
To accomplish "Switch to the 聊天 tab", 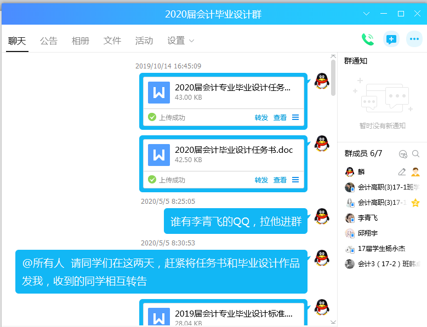I will [17, 41].
